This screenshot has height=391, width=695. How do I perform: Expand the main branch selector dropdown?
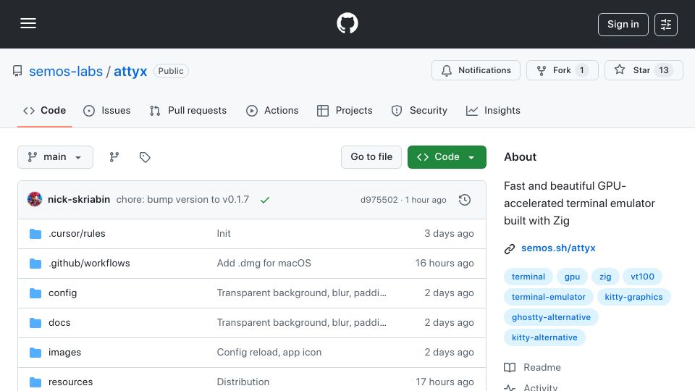56,157
